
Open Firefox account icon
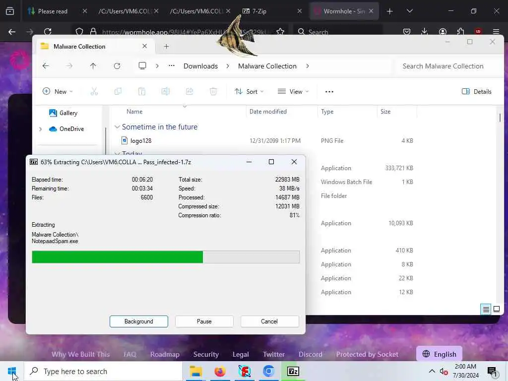pos(443,31)
